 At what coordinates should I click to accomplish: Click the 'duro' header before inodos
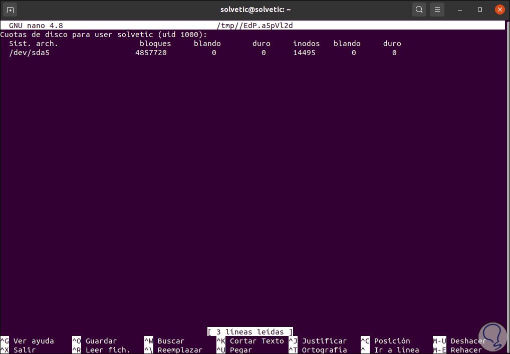[261, 44]
